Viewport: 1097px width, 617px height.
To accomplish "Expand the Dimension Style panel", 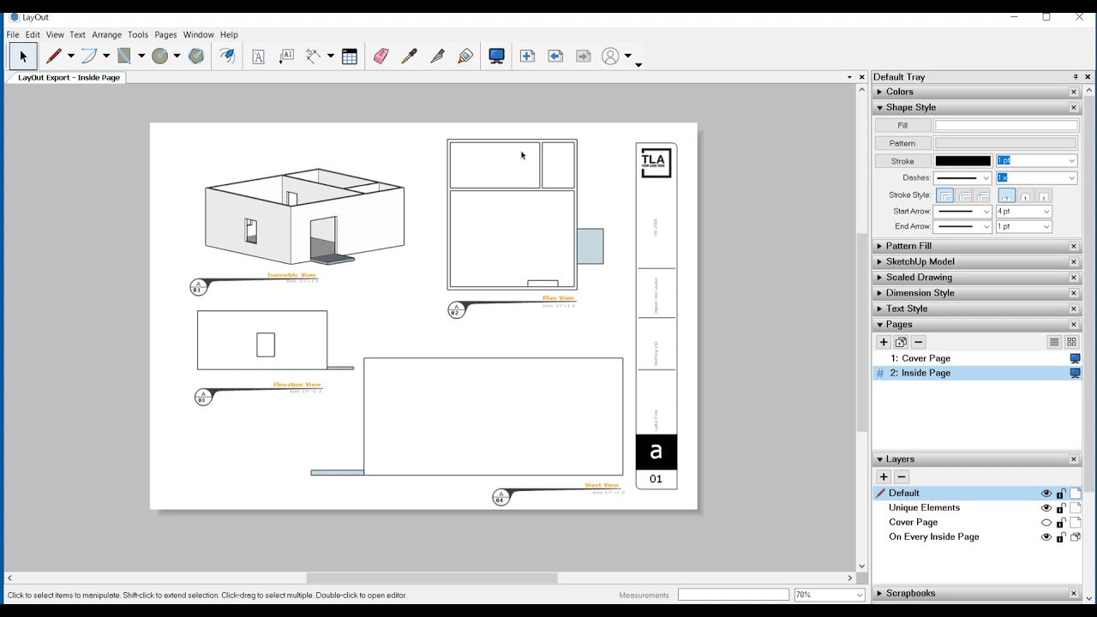I will pos(879,293).
